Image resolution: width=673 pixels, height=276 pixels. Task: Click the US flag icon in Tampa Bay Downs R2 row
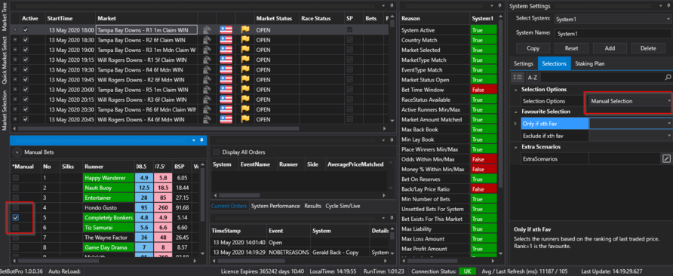(x=226, y=40)
